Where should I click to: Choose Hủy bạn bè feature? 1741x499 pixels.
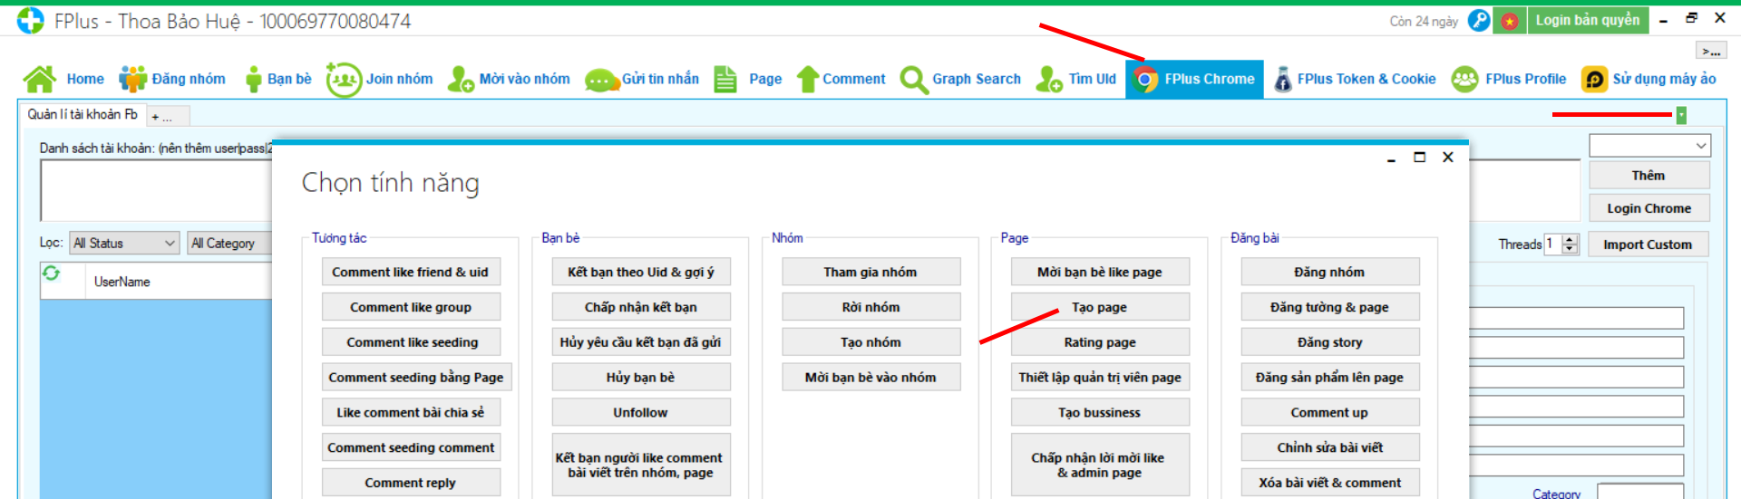[641, 378]
